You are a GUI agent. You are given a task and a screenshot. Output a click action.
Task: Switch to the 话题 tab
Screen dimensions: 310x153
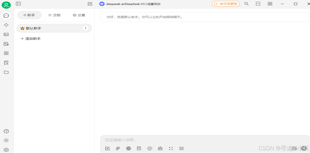[54, 15]
